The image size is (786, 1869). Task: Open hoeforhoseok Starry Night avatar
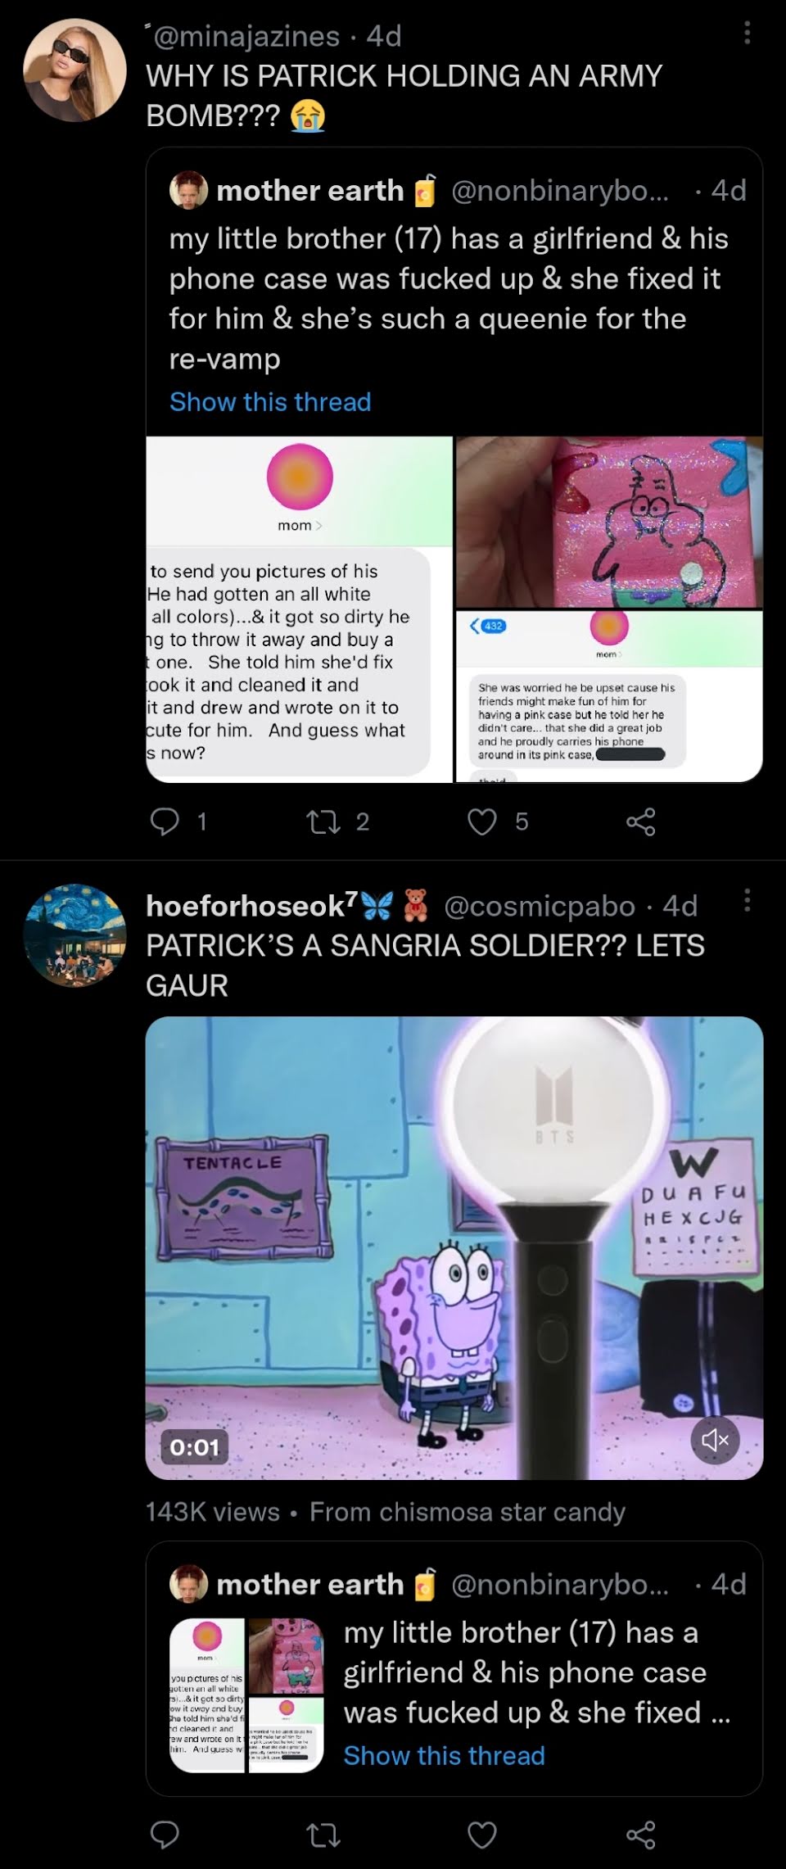[x=75, y=934]
